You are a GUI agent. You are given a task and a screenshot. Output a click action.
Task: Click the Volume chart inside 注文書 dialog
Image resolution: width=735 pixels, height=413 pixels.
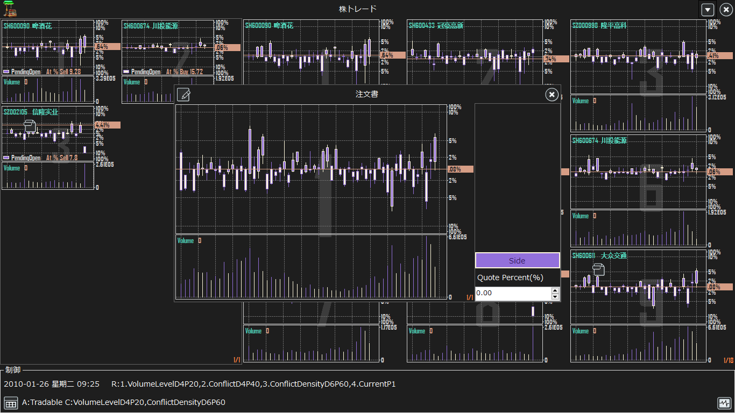tap(310, 267)
